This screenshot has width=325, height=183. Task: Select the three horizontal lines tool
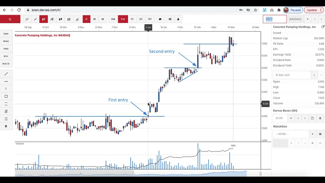point(6,119)
